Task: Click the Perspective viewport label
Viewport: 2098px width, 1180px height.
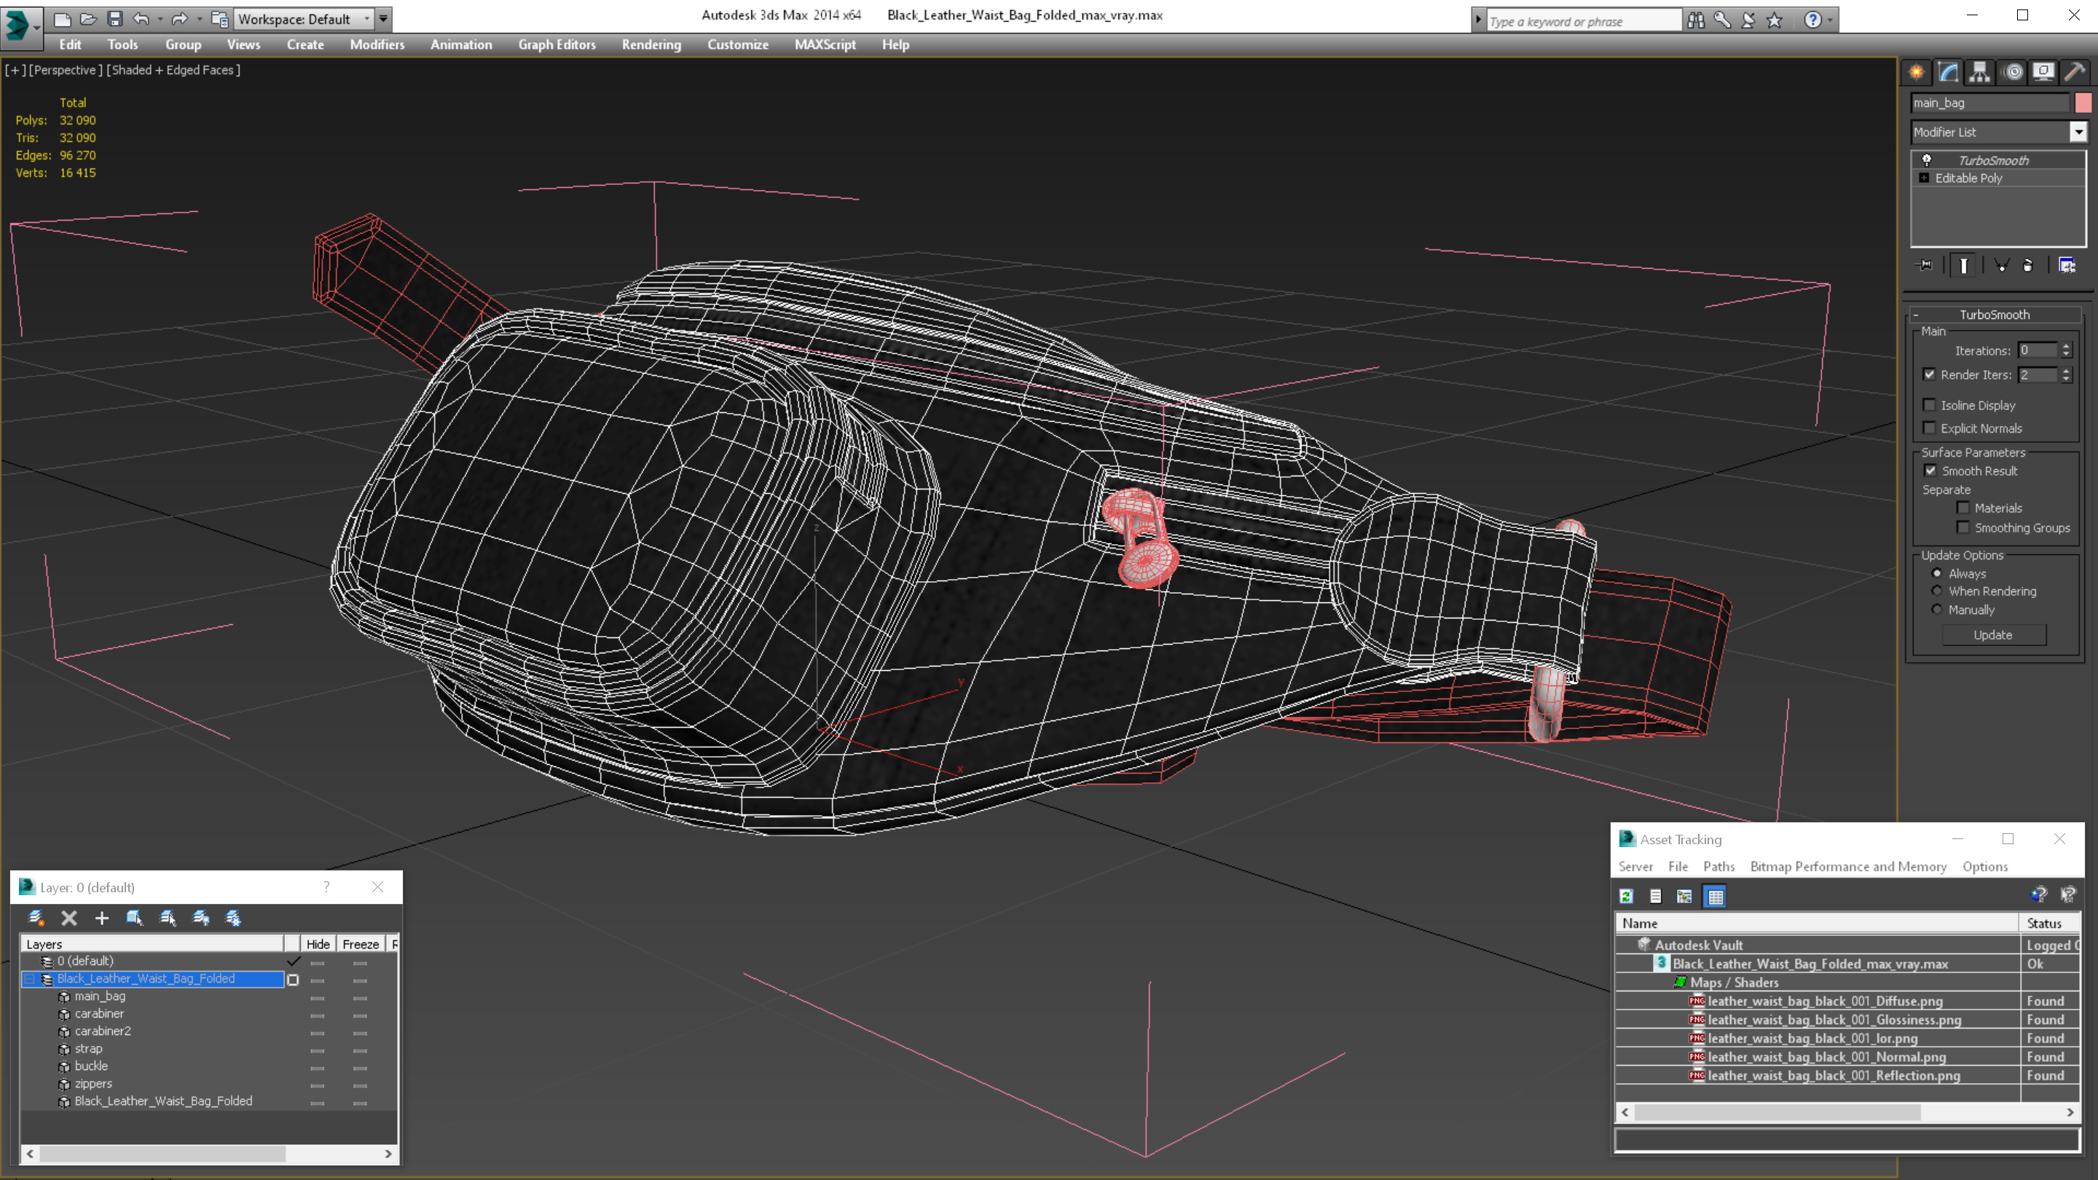Action: [67, 70]
